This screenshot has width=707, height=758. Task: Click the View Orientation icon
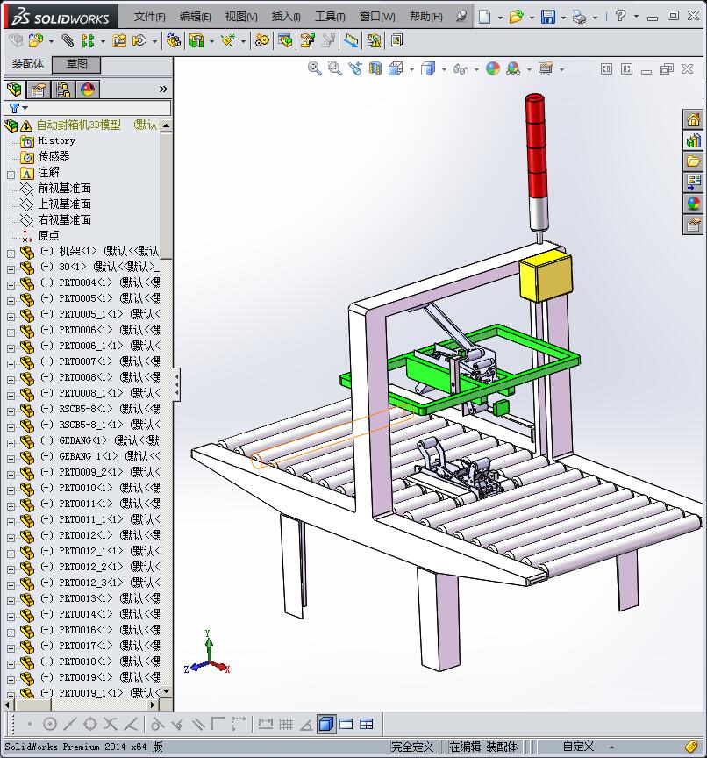[396, 68]
